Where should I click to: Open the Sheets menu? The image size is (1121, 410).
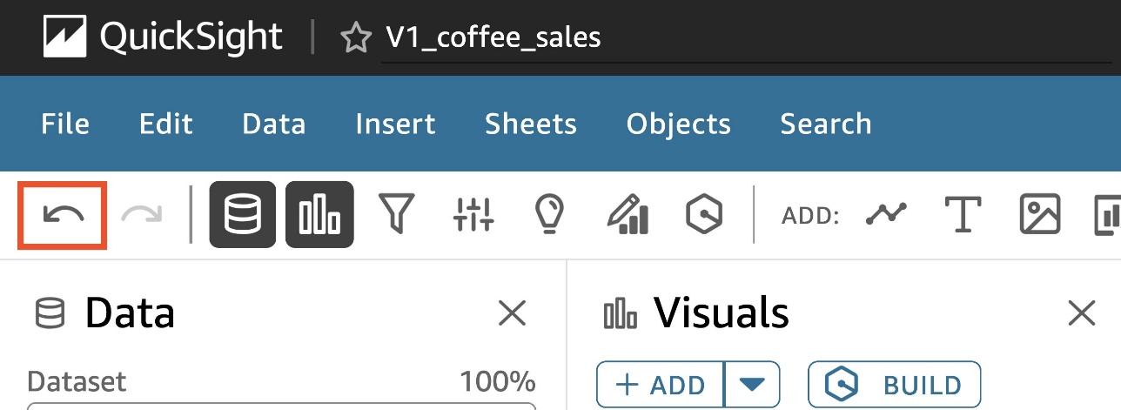pyautogui.click(x=531, y=124)
